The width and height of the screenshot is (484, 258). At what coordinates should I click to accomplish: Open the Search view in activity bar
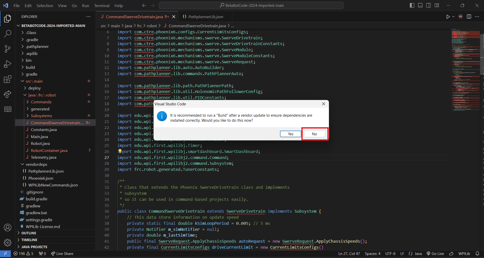pyautogui.click(x=8, y=34)
